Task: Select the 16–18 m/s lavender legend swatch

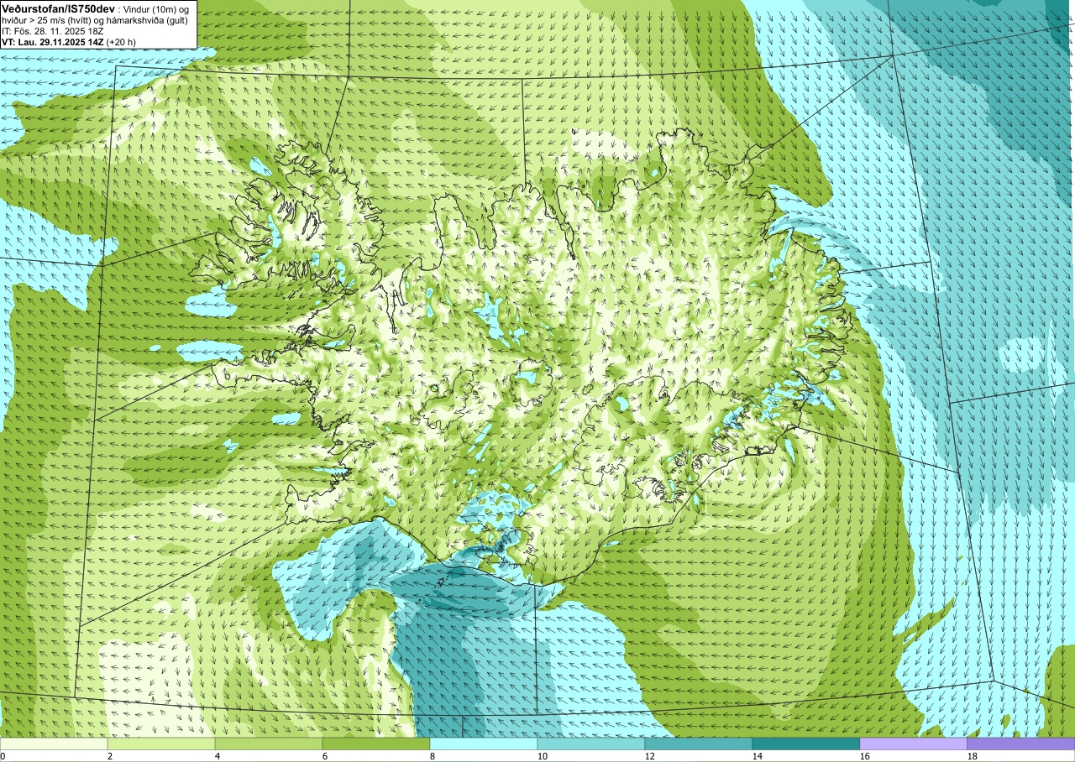Action: click(x=914, y=744)
